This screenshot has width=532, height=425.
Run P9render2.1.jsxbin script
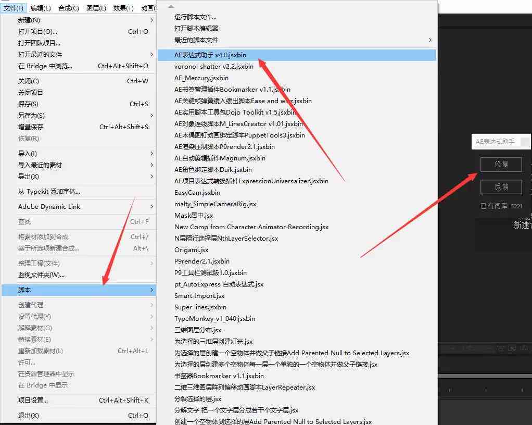297,261
